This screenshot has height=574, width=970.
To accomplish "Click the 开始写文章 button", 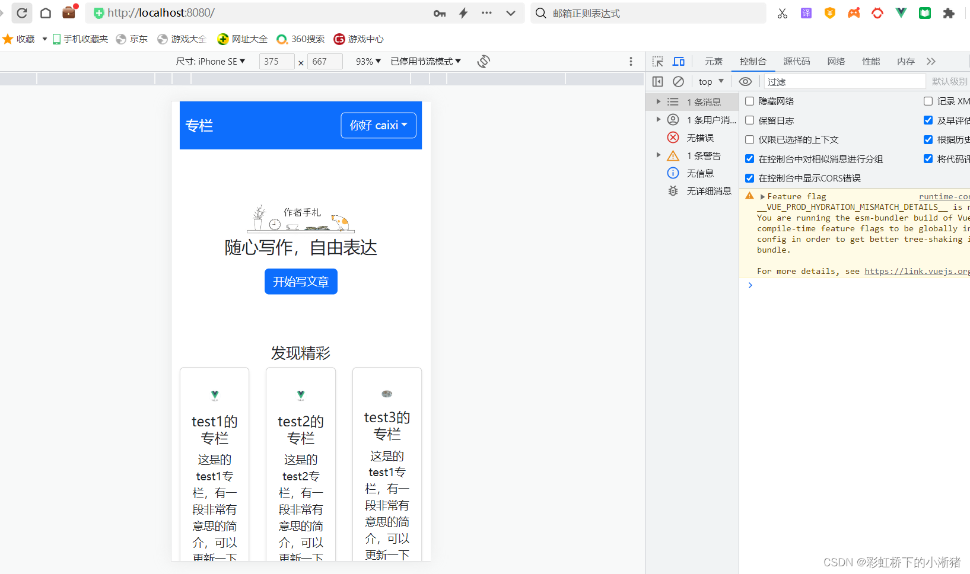I will pyautogui.click(x=301, y=281).
